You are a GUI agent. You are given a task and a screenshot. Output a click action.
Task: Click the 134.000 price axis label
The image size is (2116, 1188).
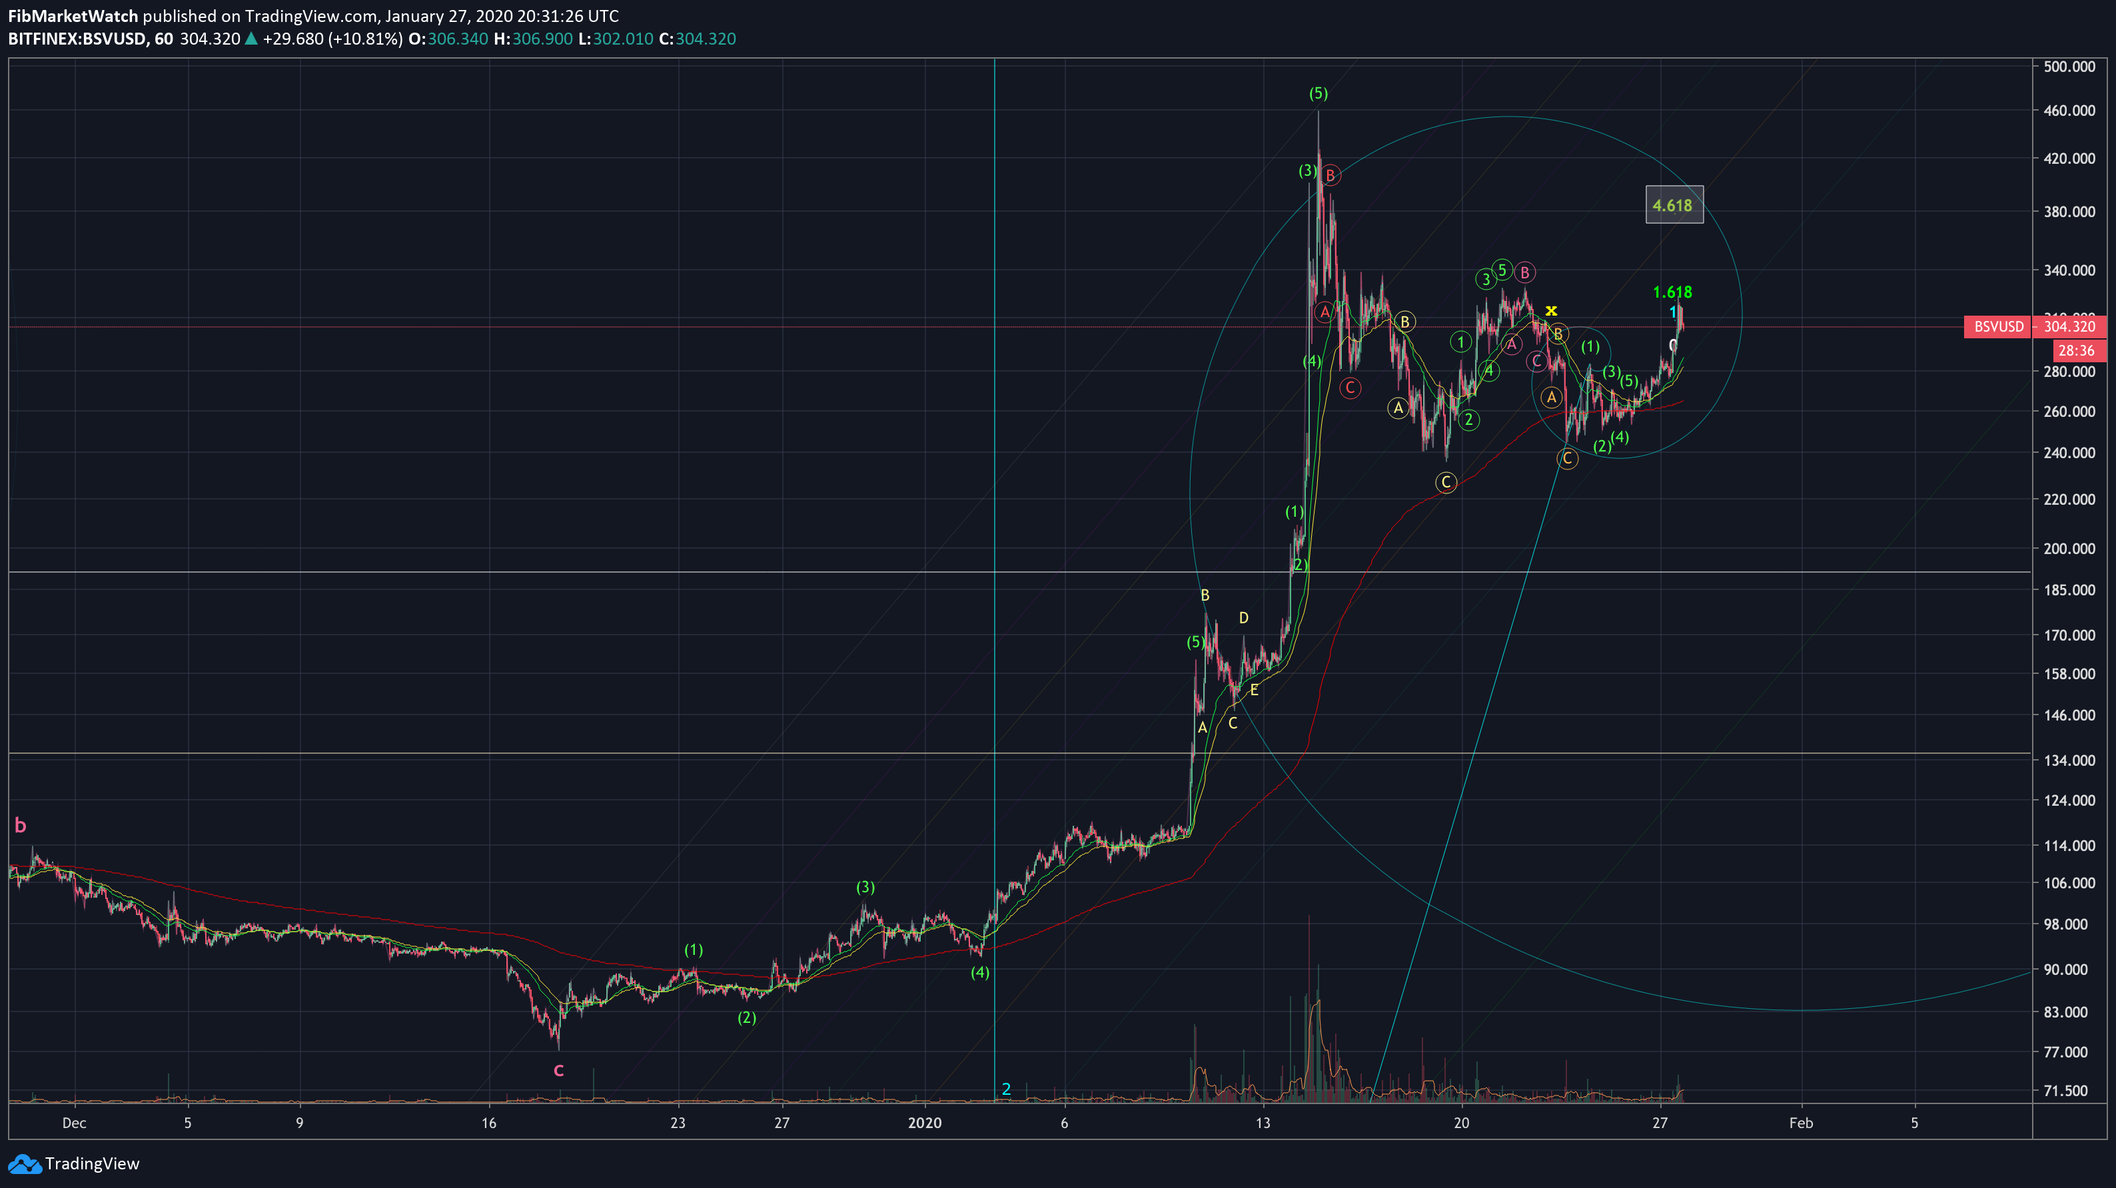[x=2069, y=760]
